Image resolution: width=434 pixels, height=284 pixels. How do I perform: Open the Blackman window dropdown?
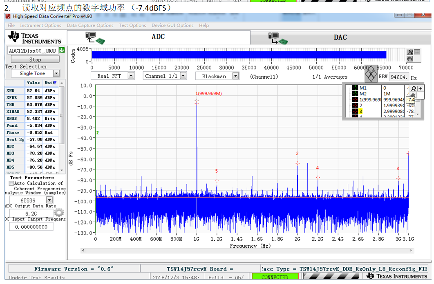click(235, 76)
